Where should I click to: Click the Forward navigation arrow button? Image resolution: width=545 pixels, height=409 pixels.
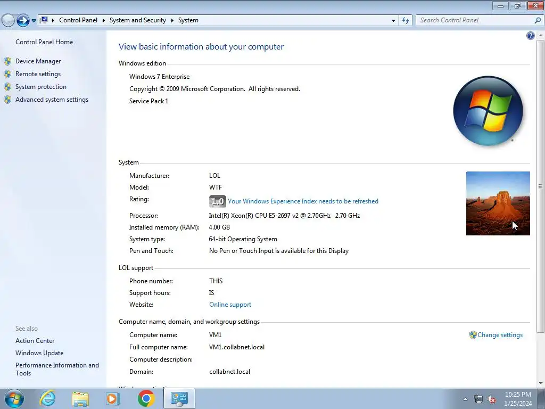point(23,21)
